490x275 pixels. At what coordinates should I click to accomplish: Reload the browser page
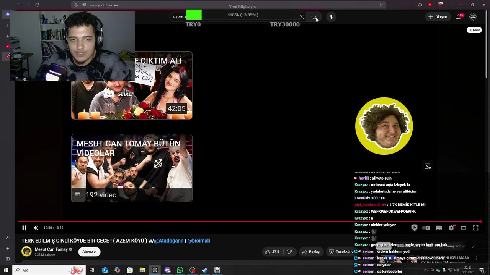tap(37, 5)
